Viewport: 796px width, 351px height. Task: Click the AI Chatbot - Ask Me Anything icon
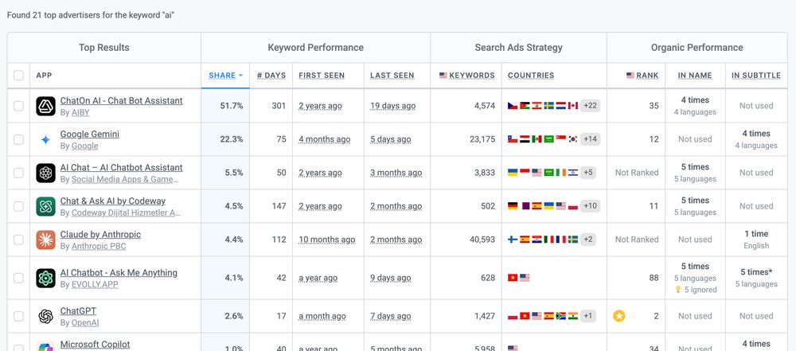tap(45, 278)
